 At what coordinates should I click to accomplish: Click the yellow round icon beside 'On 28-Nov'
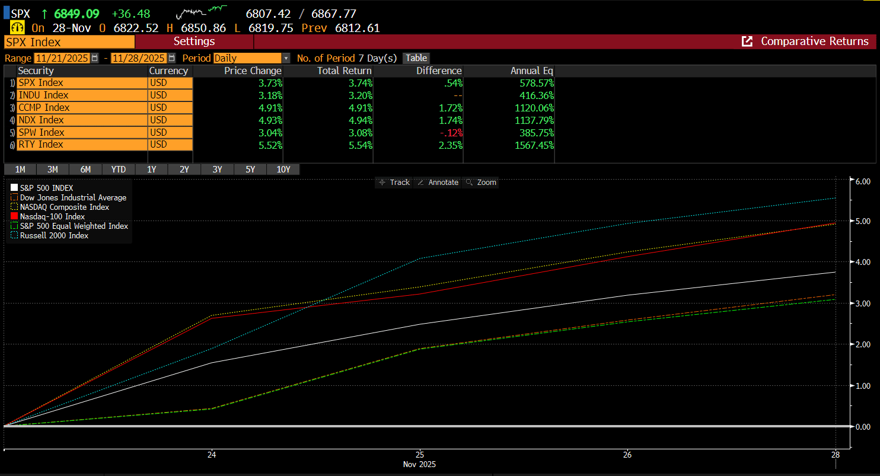[x=18, y=28]
